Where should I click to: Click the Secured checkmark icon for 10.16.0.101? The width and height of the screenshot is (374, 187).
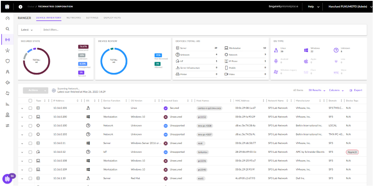point(166,108)
